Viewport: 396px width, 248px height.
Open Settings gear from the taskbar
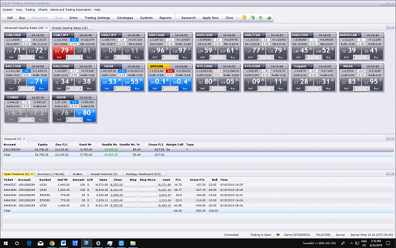[x=98, y=243]
